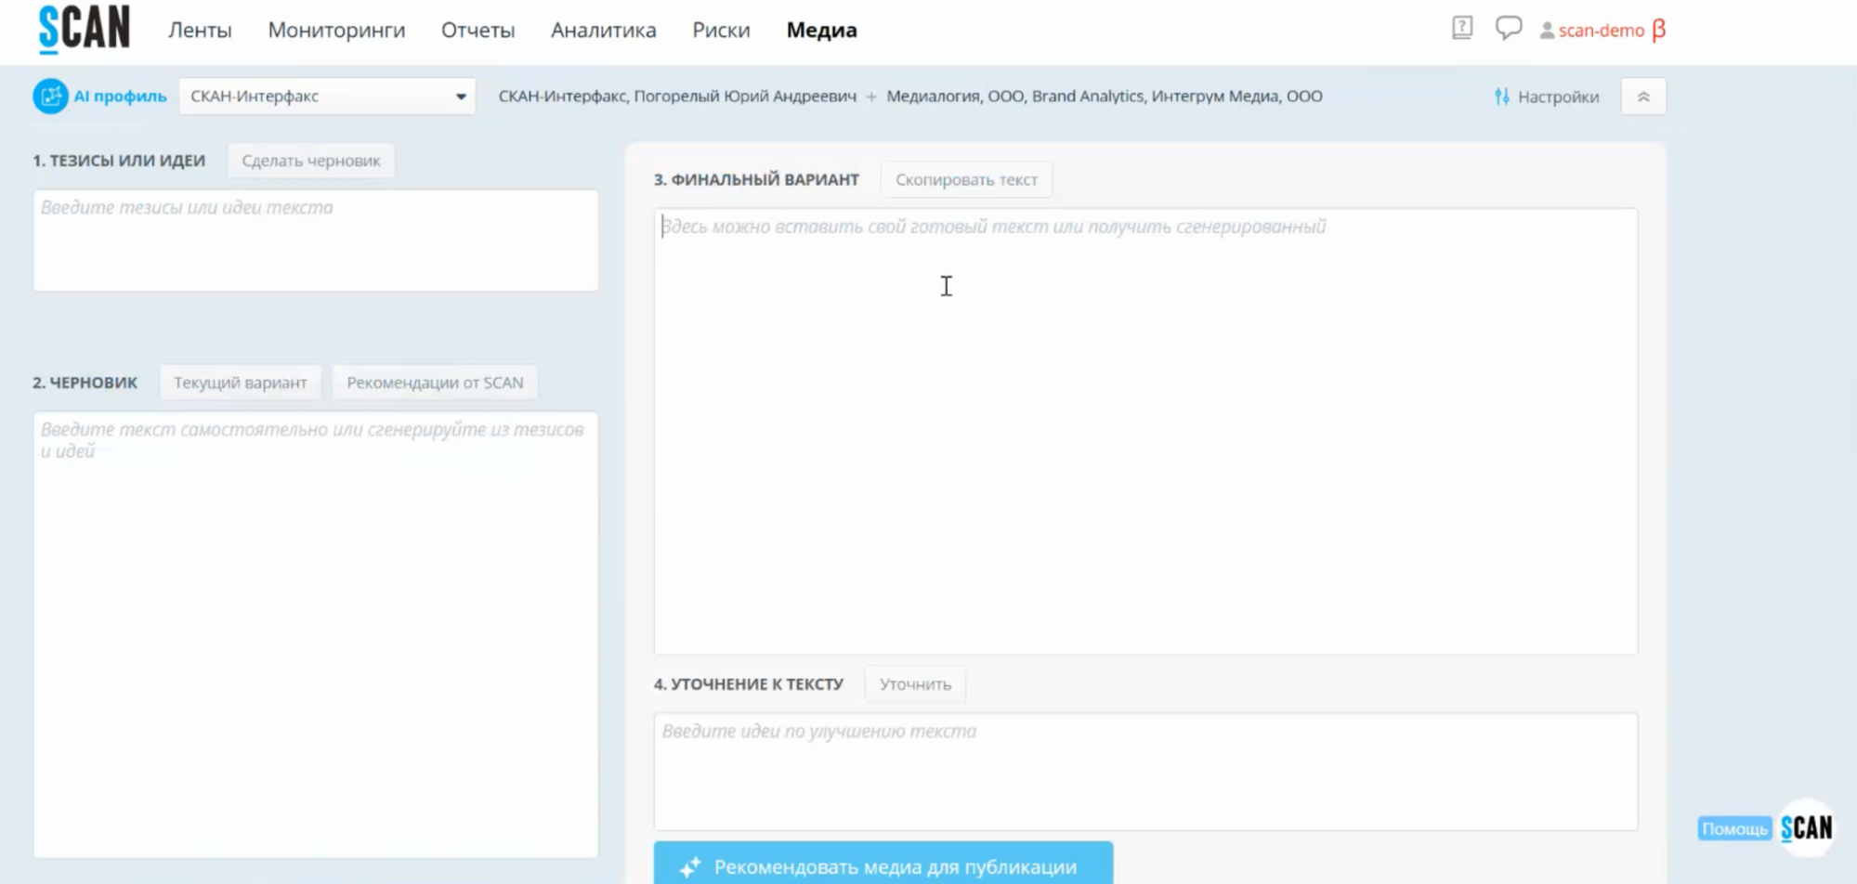Open the СКАН-Интерфакс profile dropdown
Viewport: 1857px width, 884px height.
click(327, 97)
